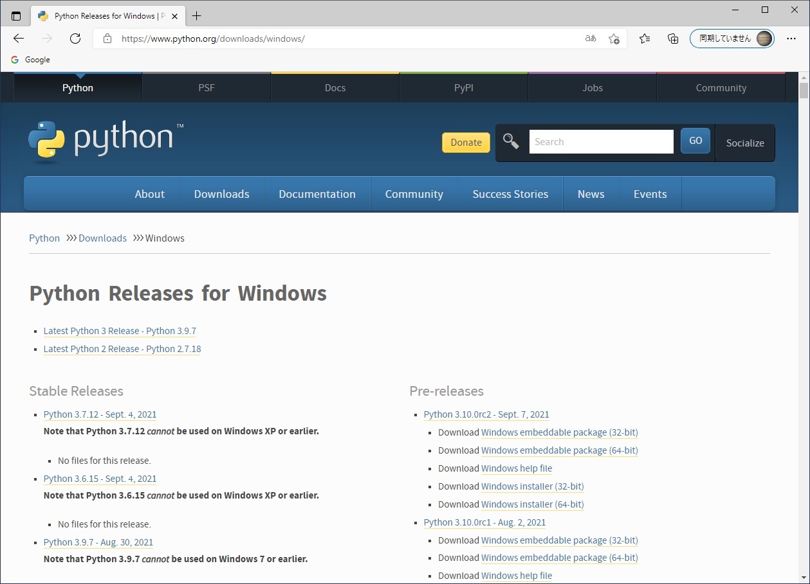810x584 pixels.
Task: Open the Downloads navigation menu
Action: 222,194
